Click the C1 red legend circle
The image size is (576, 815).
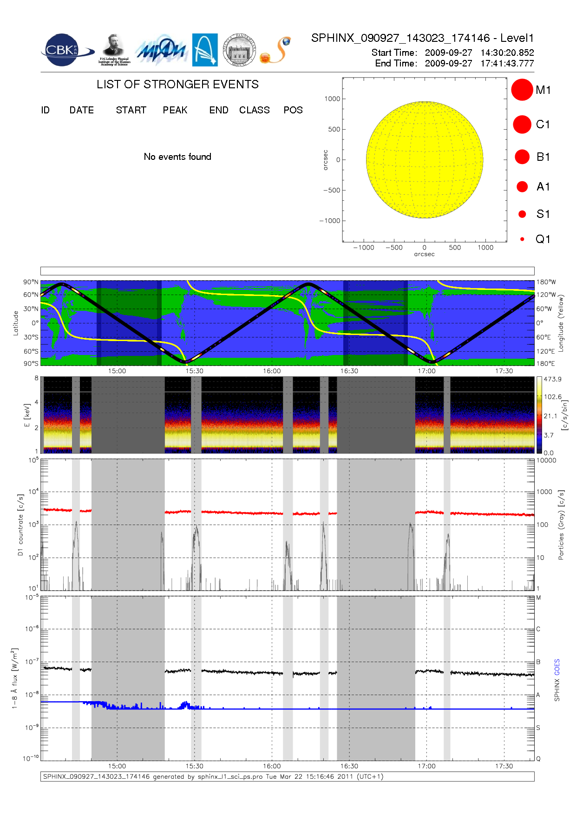pyautogui.click(x=522, y=125)
